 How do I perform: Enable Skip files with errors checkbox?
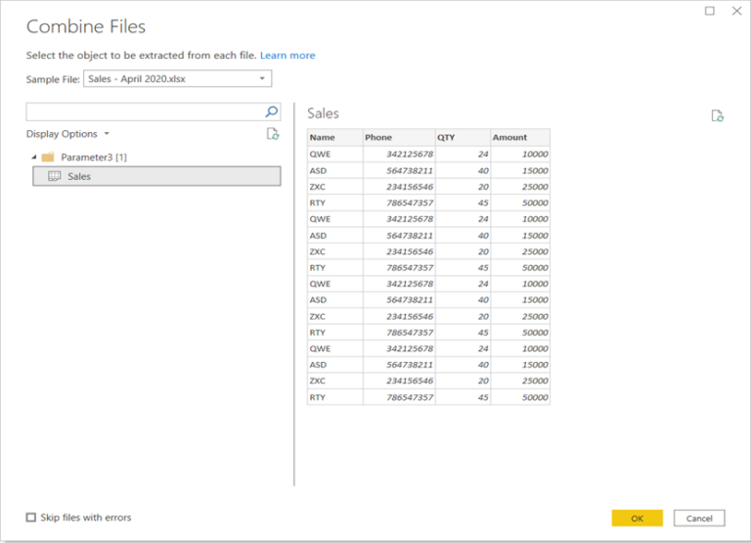[x=31, y=518]
